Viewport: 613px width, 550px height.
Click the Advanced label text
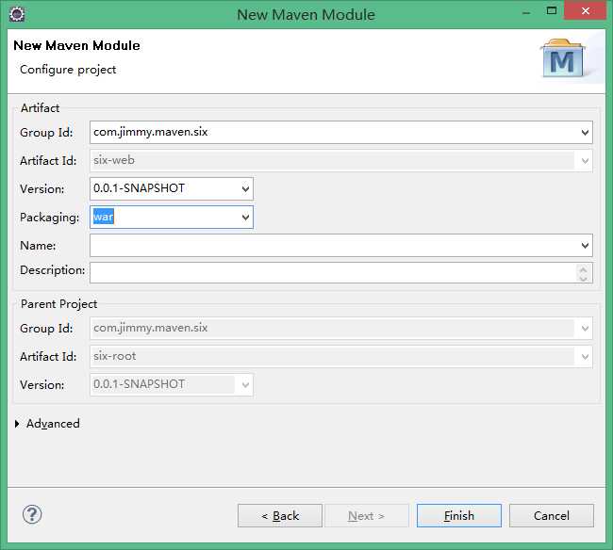(53, 424)
